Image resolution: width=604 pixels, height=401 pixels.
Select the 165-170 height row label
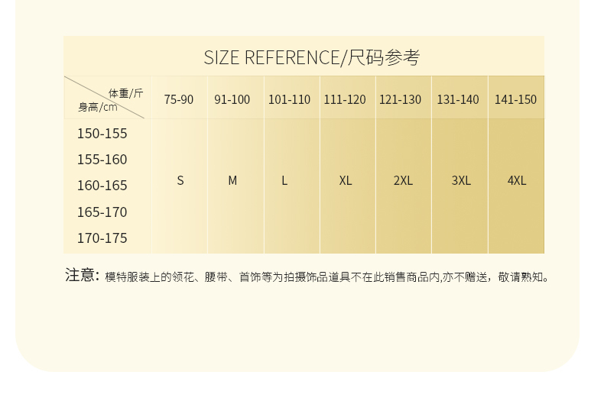coord(102,212)
